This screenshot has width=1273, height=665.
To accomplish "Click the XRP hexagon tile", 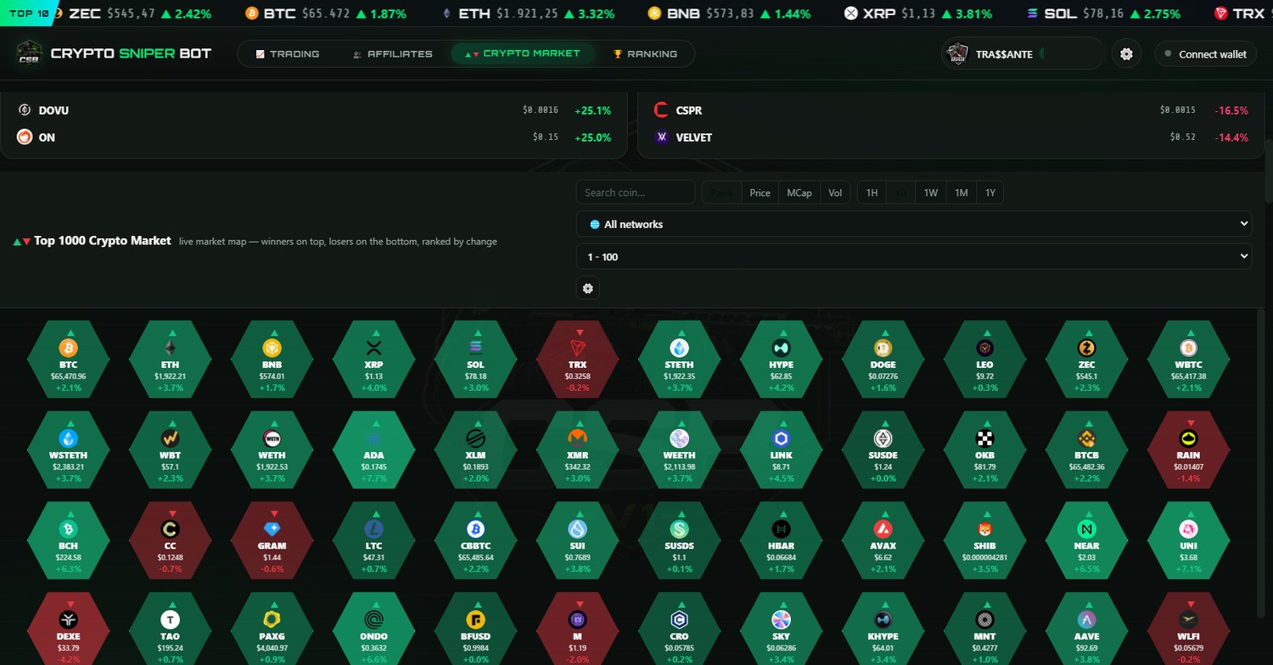I will pyautogui.click(x=373, y=360).
